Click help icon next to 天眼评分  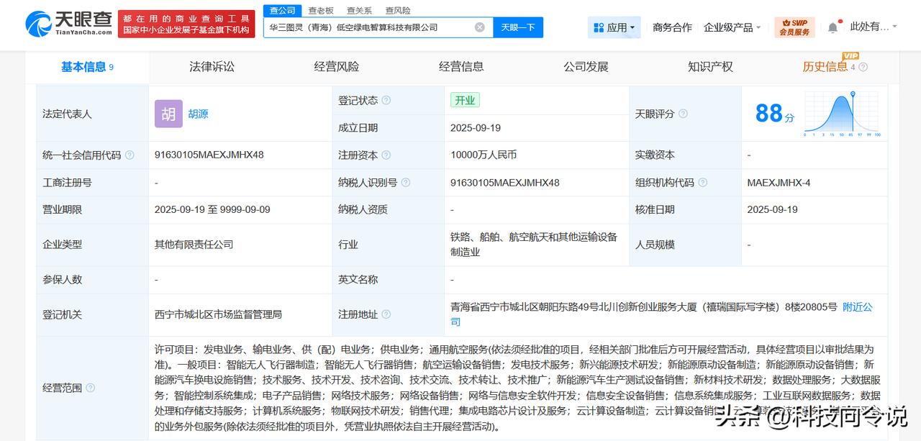click(x=683, y=114)
